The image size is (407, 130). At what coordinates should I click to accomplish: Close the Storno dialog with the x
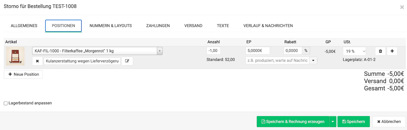point(402,7)
